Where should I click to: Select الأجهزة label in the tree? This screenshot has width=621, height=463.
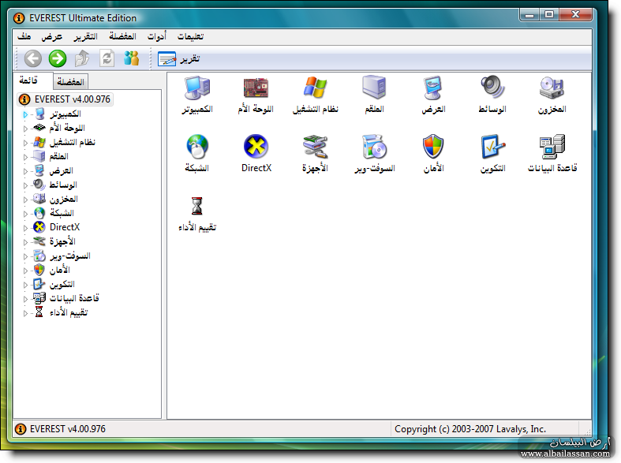62,242
